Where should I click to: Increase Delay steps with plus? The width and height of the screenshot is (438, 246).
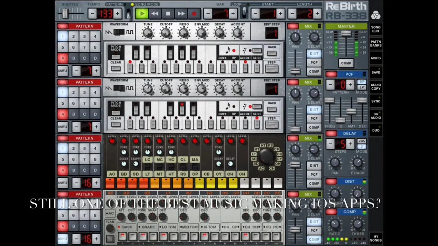[350, 144]
